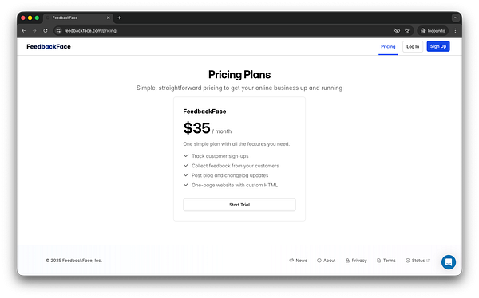
Task: Click the Log In button
Action: [x=413, y=47]
